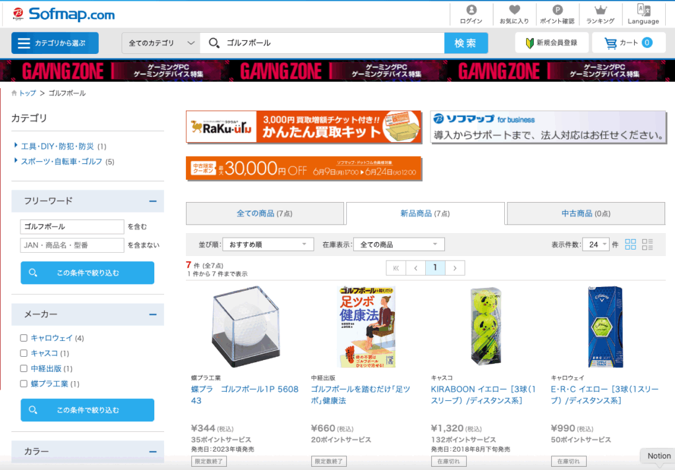Click 新規会員登録 registration button

point(552,43)
